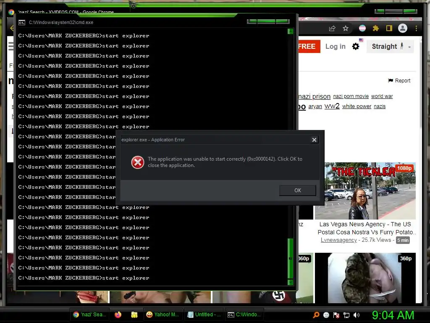This screenshot has height=323, width=430.
Task: Click the 'white power' related search tag
Action: (357, 106)
